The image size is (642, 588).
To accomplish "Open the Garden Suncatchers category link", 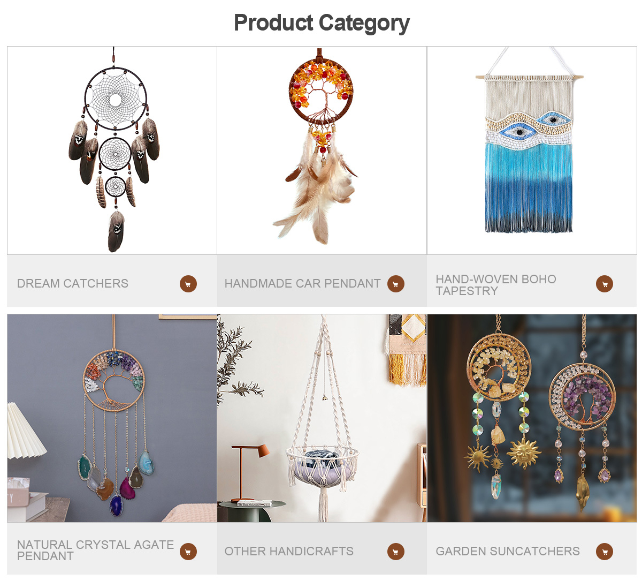I will click(508, 551).
